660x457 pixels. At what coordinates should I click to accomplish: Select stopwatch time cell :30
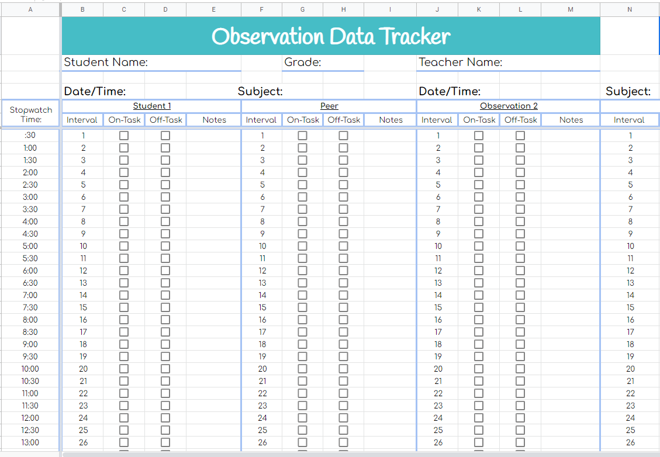pos(30,136)
